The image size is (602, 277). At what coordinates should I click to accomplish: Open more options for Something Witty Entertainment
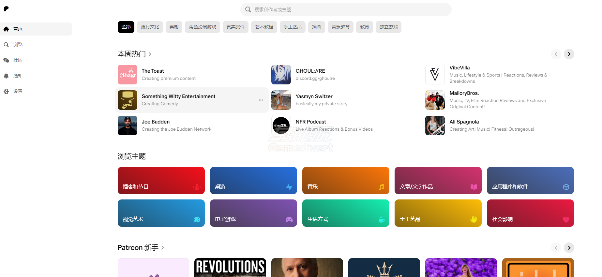261,100
